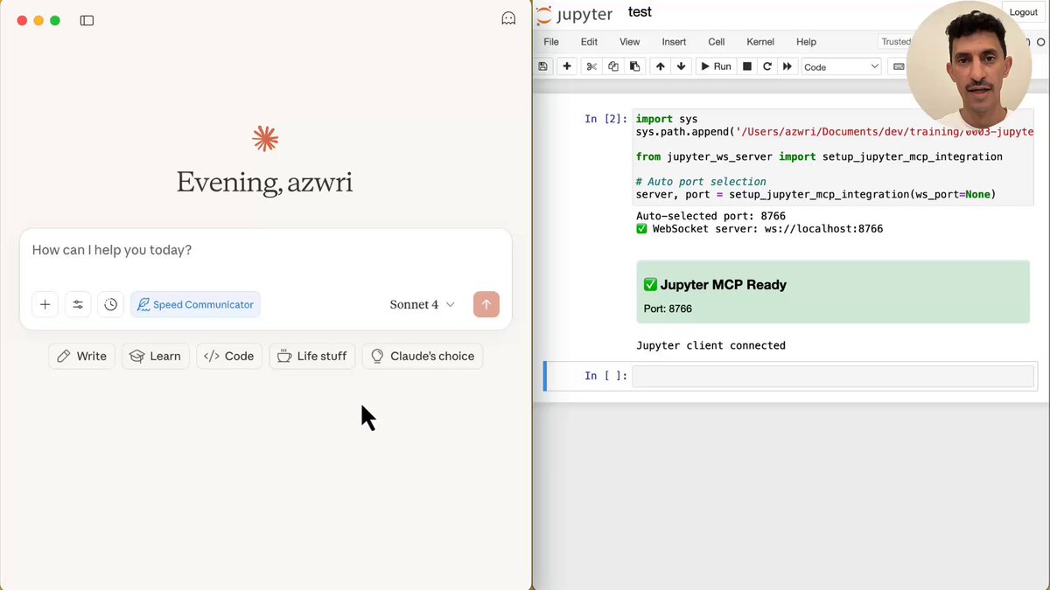
Task: Open the cell type Code dropdown
Action: (x=842, y=66)
